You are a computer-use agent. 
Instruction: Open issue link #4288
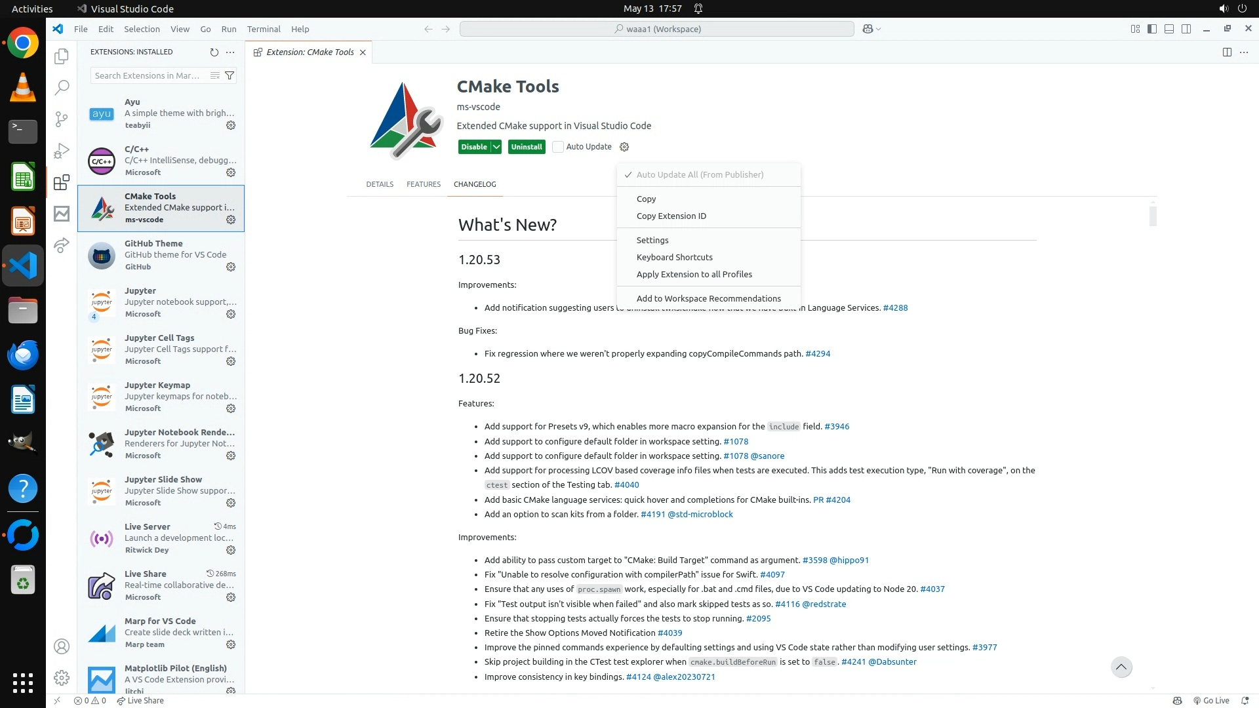point(895,307)
